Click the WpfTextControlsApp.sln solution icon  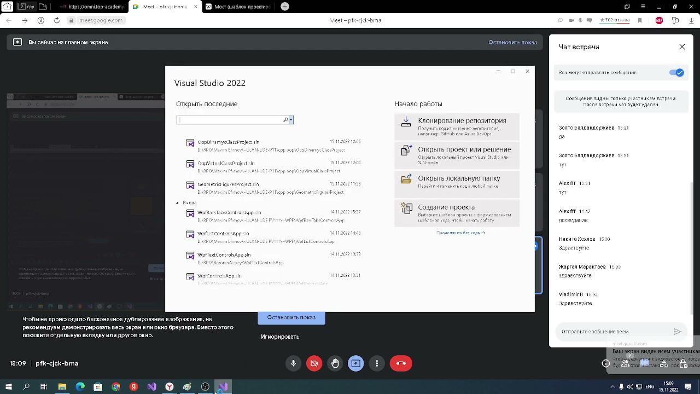click(190, 256)
